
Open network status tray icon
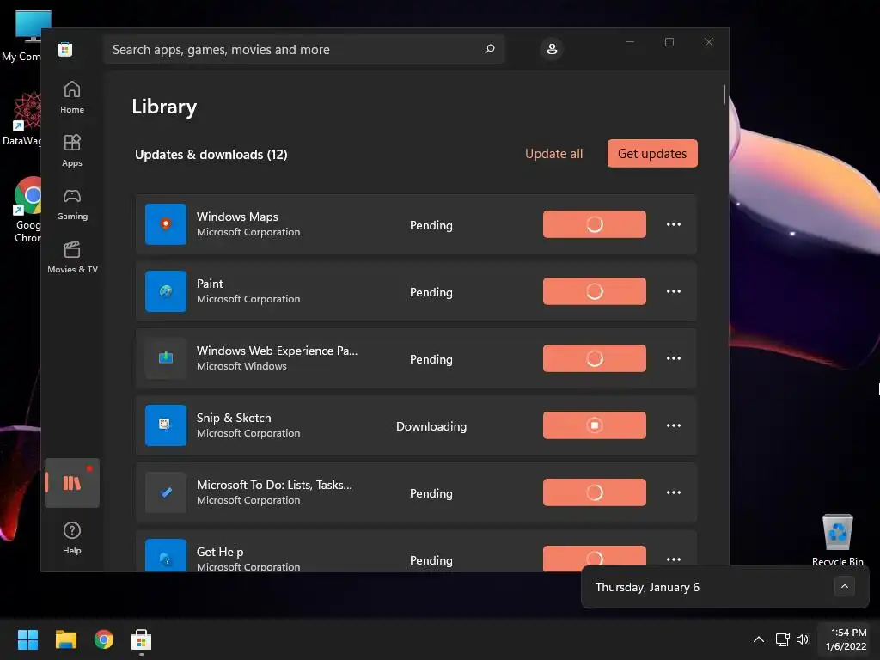tap(782, 639)
